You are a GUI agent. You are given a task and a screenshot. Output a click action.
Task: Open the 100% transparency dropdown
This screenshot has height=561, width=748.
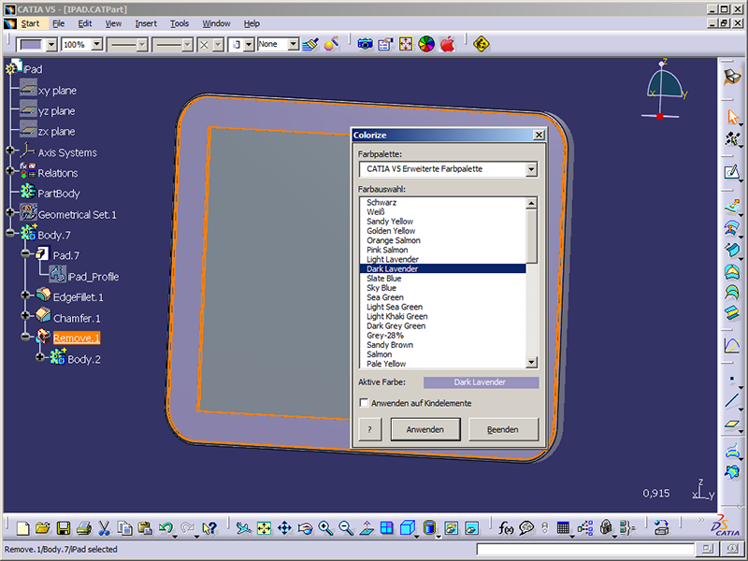tap(97, 45)
